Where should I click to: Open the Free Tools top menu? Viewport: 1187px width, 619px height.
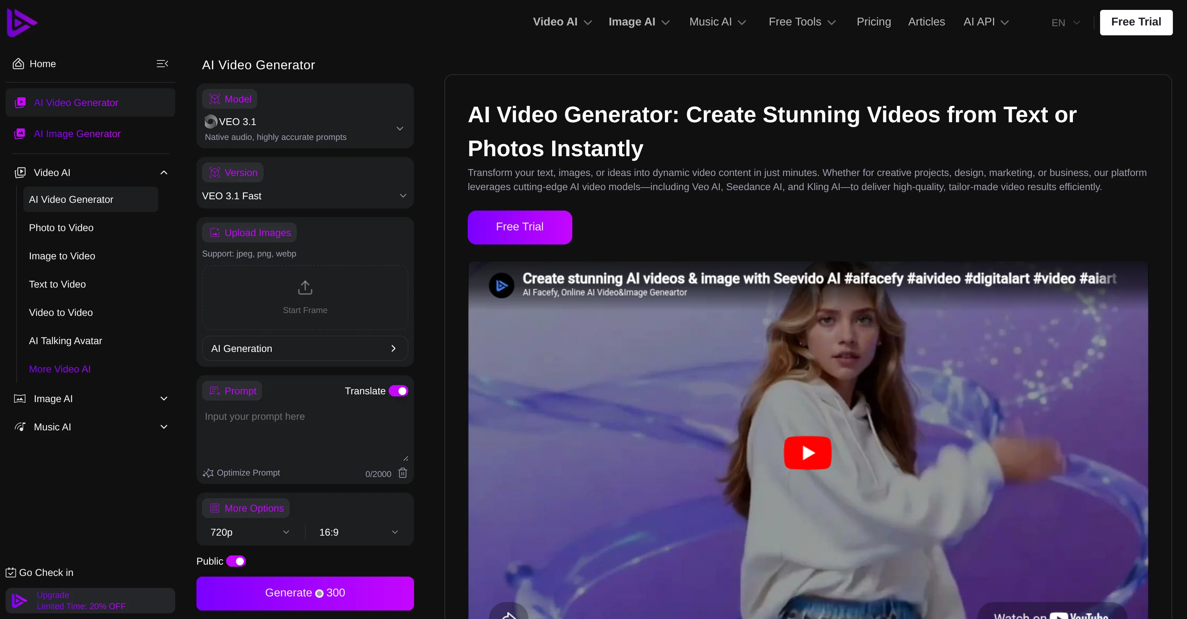[x=802, y=22]
